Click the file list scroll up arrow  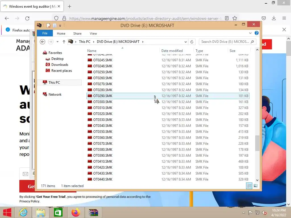257,50
